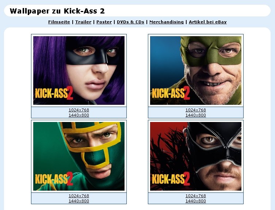The height and width of the screenshot is (210, 275).
Task: Download 1440x800 of the purple-haired girl wallpaper
Action: [79, 115]
